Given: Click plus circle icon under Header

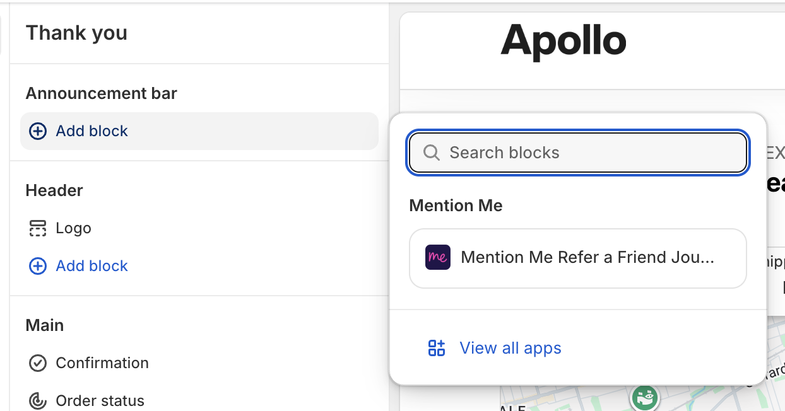Looking at the screenshot, I should [38, 266].
